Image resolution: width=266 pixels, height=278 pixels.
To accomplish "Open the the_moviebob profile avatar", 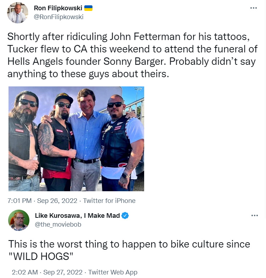I will click(18, 220).
